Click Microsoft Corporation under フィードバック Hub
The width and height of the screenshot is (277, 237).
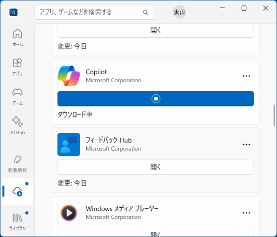tap(113, 149)
